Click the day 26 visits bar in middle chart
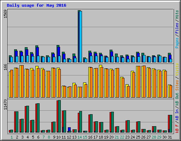Image resolution: width=181 pixels, height=141 pixels. coord(142,82)
